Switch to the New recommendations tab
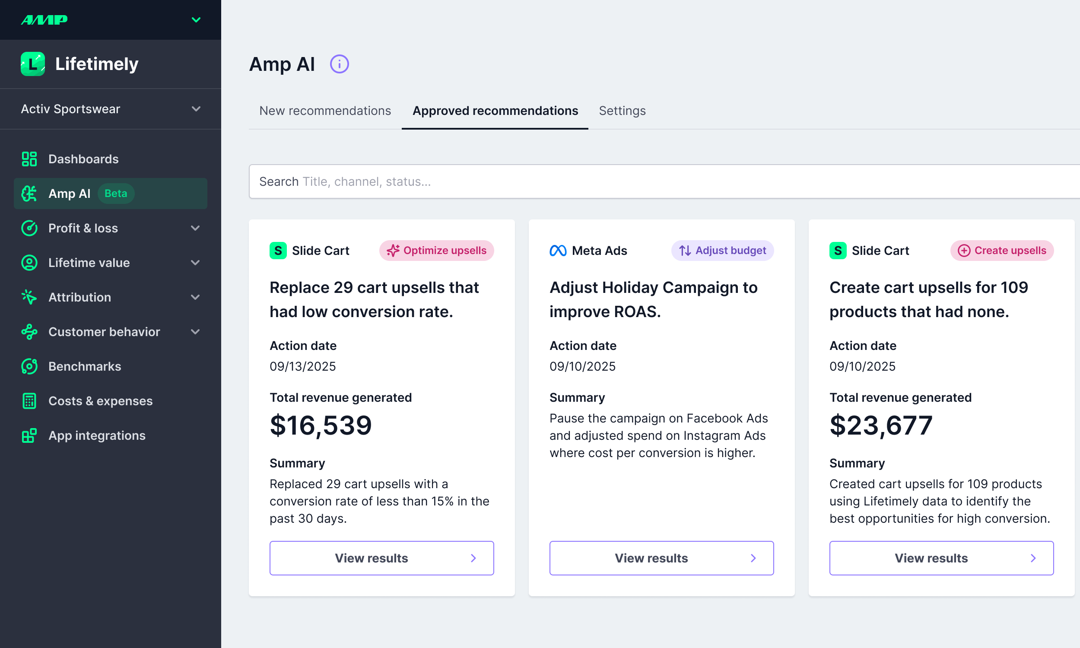Screen dimensions: 1080x648 tap(325, 111)
